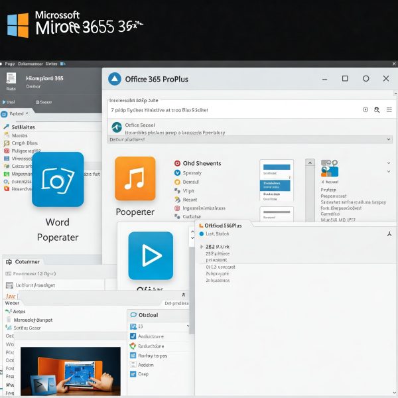398x398 pixels.
Task: Click the circular target icon beside the magnifier
Action: pyautogui.click(x=365, y=109)
